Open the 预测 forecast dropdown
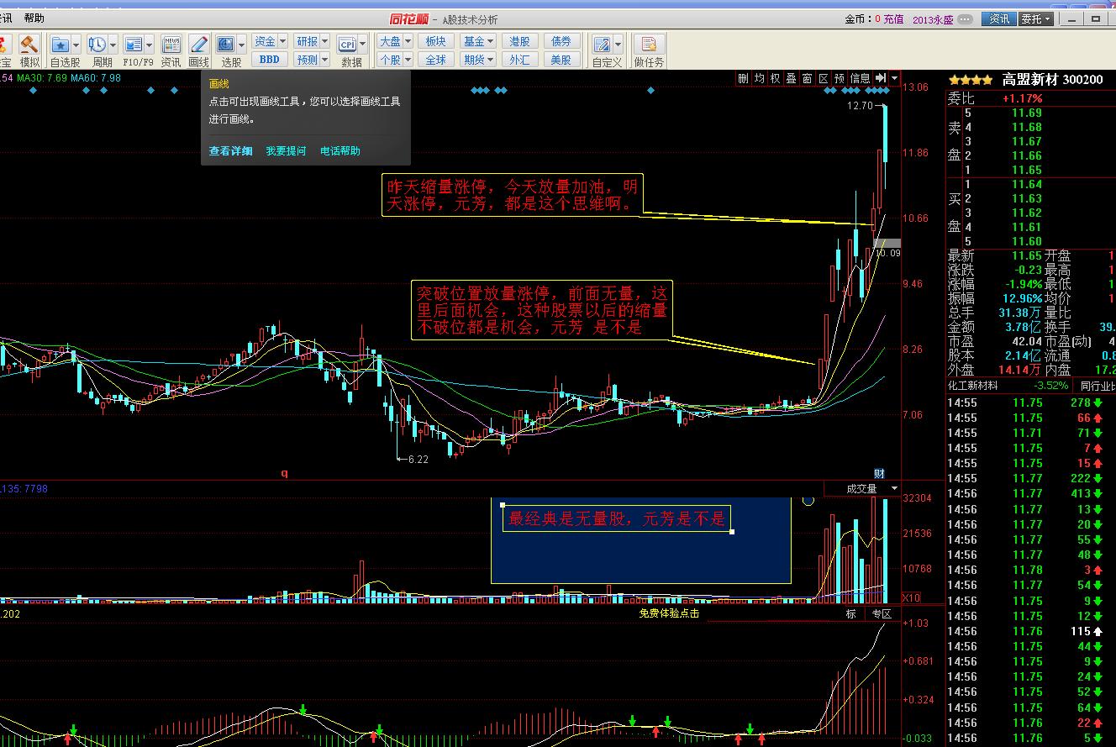 312,60
